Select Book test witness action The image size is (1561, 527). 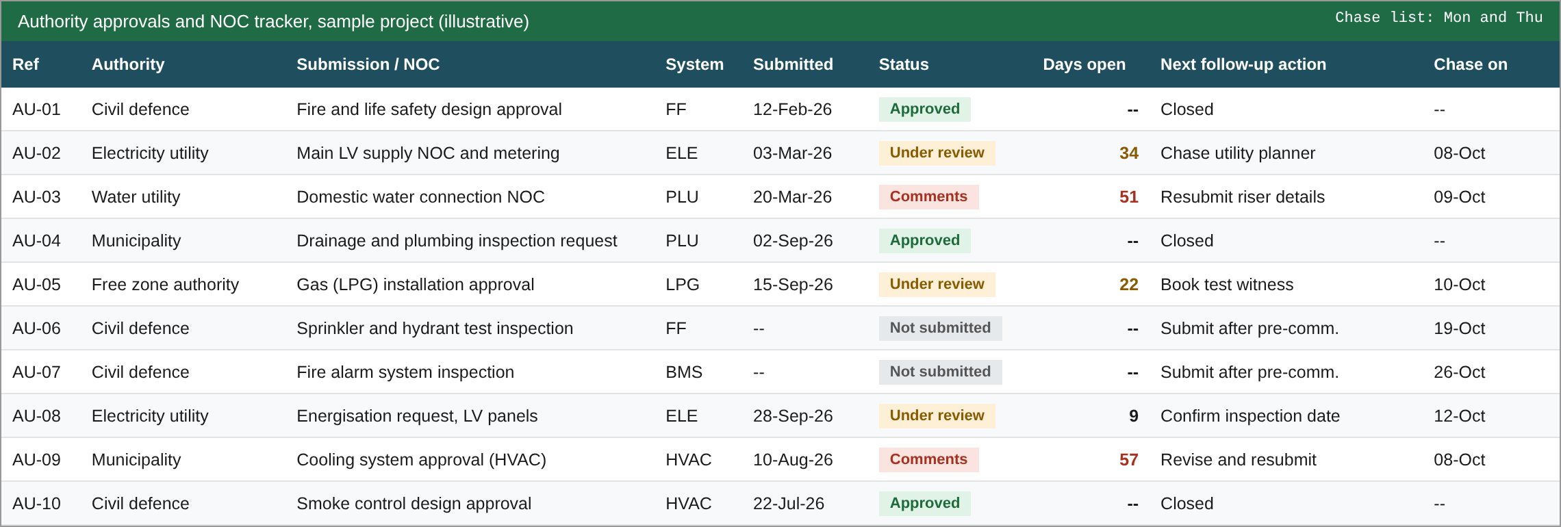click(x=1227, y=285)
